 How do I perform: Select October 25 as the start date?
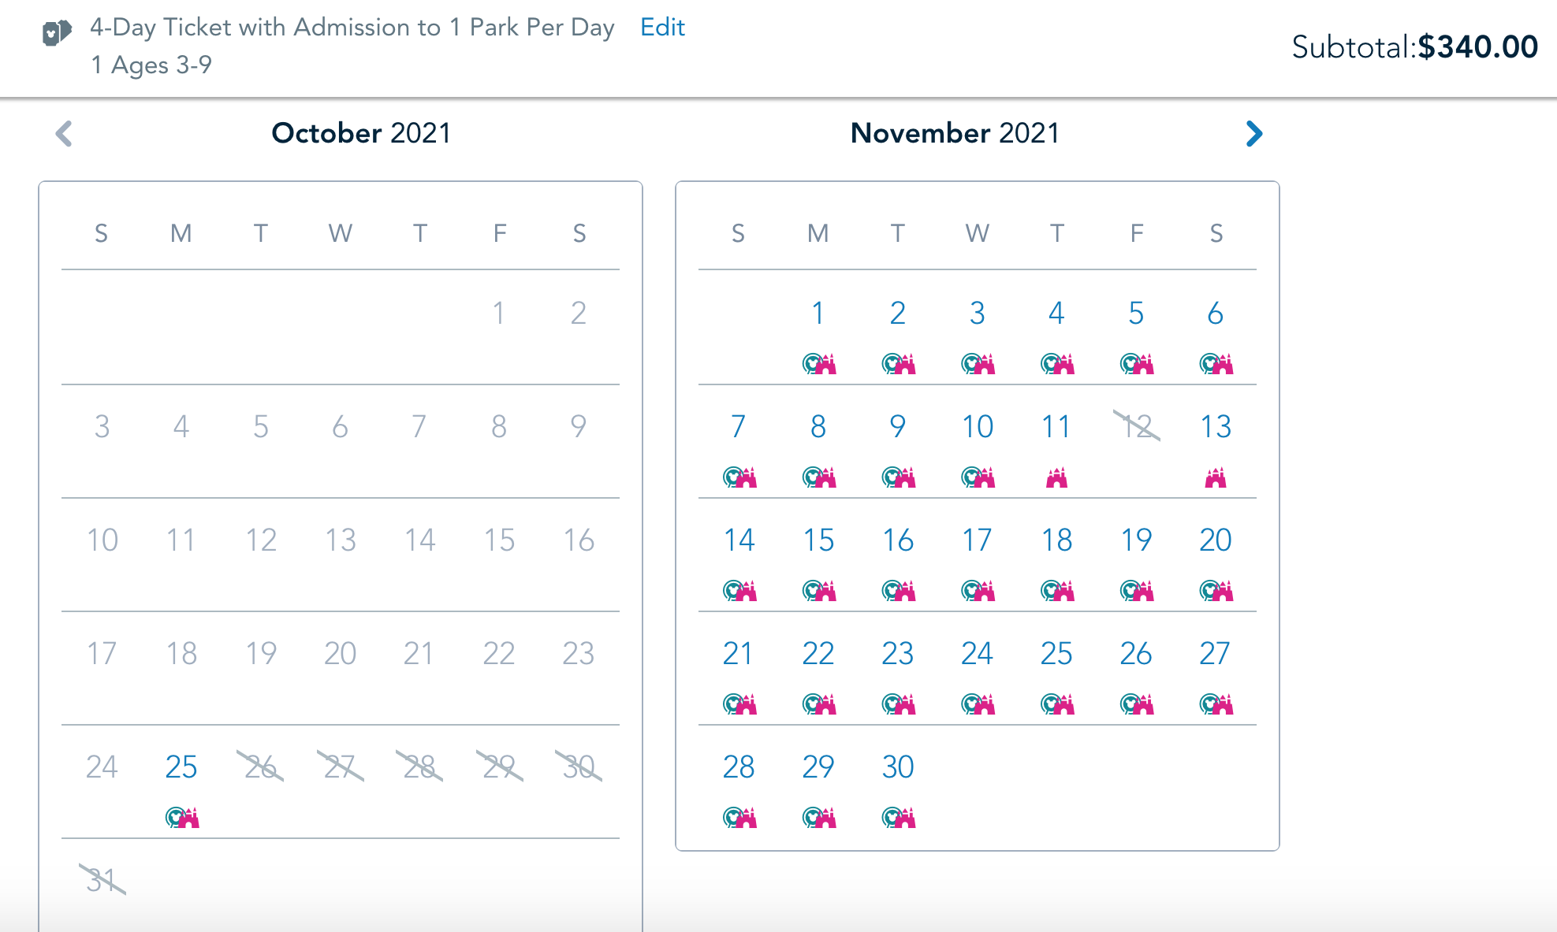click(181, 767)
